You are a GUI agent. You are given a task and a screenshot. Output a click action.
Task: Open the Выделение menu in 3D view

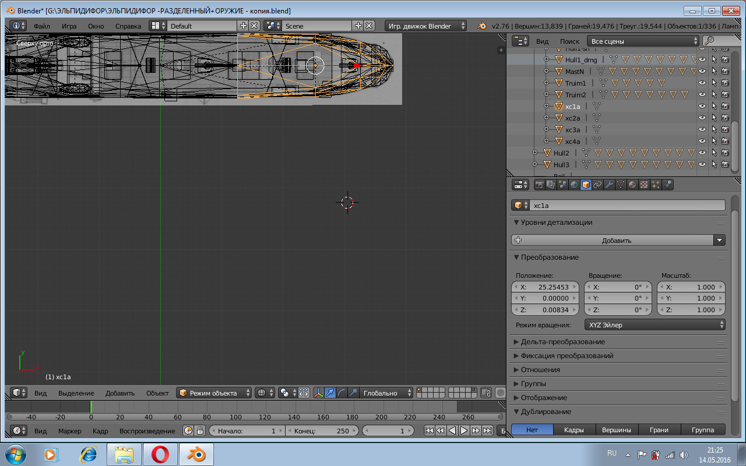point(76,393)
